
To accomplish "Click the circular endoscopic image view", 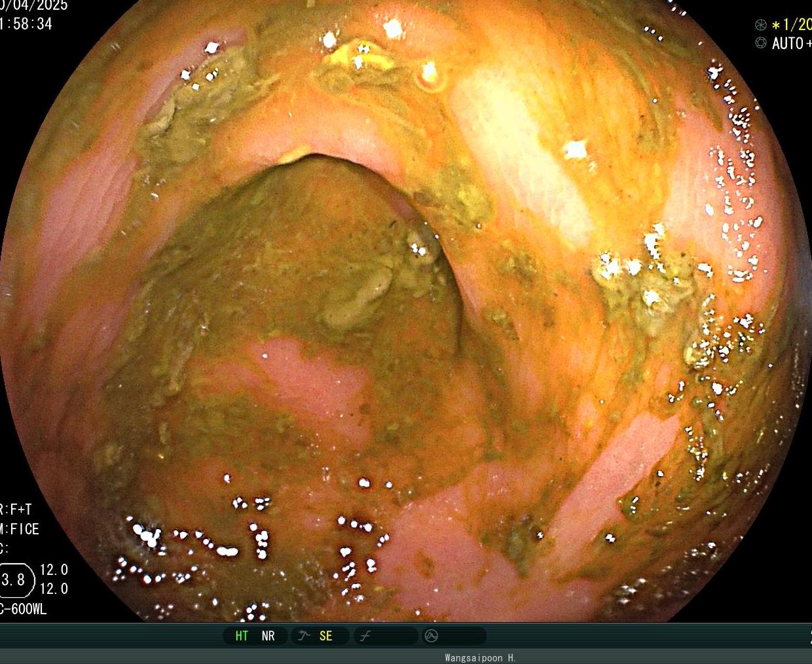I will 406,311.
